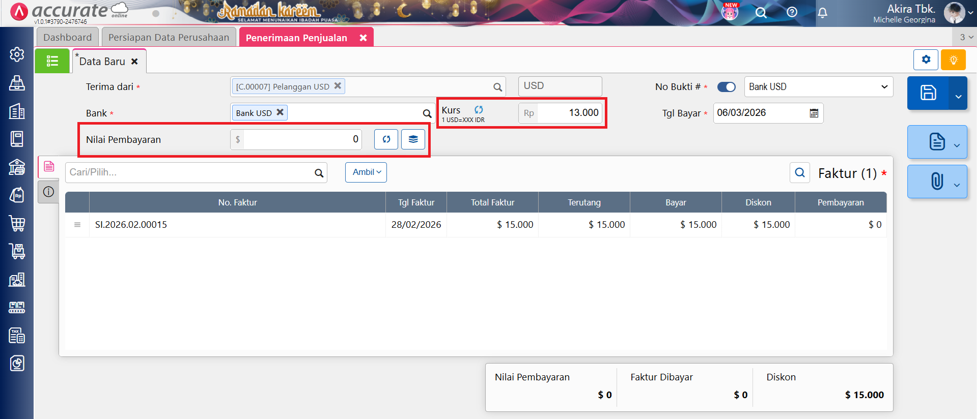Viewport: 977px width, 419px height.
Task: Open the green list view icon
Action: pos(52,61)
